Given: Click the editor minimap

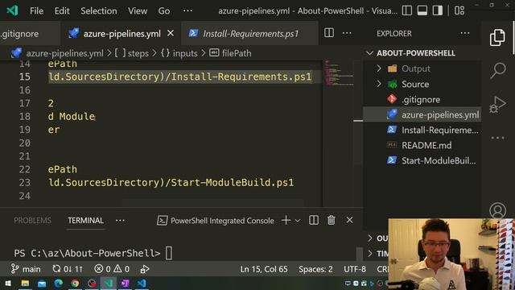Looking at the screenshot, I should pos(338,73).
